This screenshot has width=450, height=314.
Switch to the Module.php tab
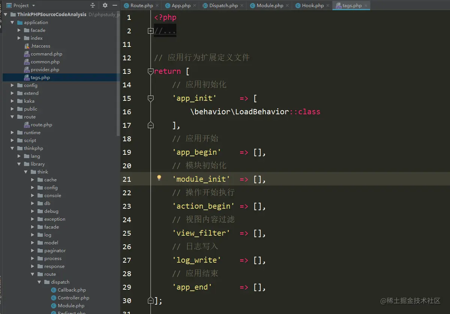270,6
